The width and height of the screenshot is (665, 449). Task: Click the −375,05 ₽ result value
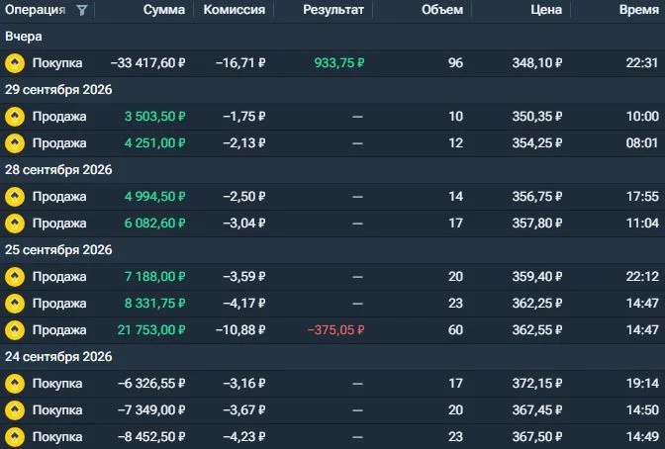[335, 330]
